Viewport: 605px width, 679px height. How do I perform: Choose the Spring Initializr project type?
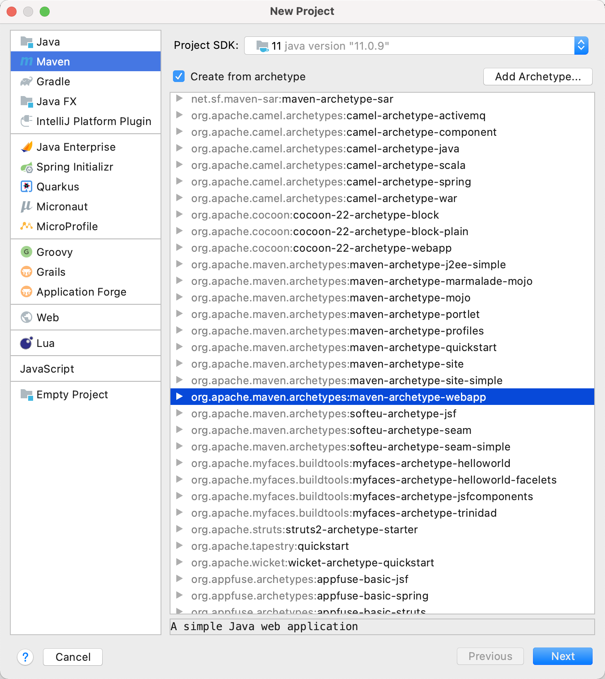(x=86, y=167)
